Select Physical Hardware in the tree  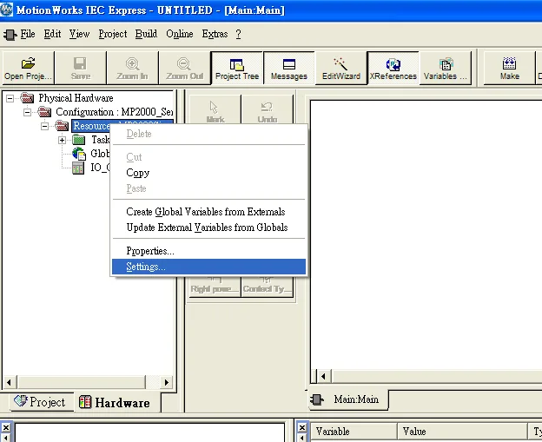(x=76, y=98)
